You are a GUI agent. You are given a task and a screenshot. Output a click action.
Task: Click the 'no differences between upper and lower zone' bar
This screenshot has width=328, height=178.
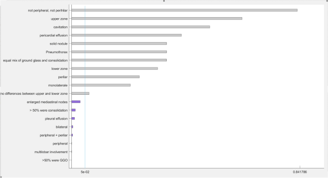click(x=80, y=93)
